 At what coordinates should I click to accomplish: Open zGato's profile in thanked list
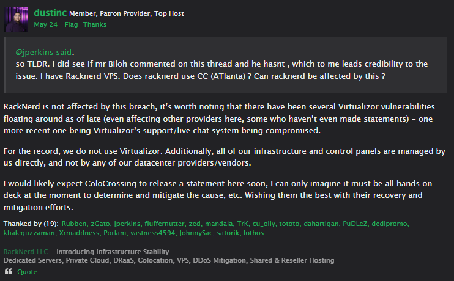click(x=100, y=224)
